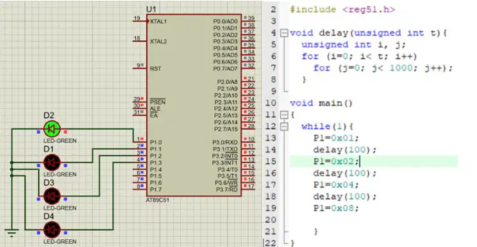Image resolution: width=477 pixels, height=247 pixels.
Task: Click the LED-GREEN label under D2
Action: (x=60, y=141)
